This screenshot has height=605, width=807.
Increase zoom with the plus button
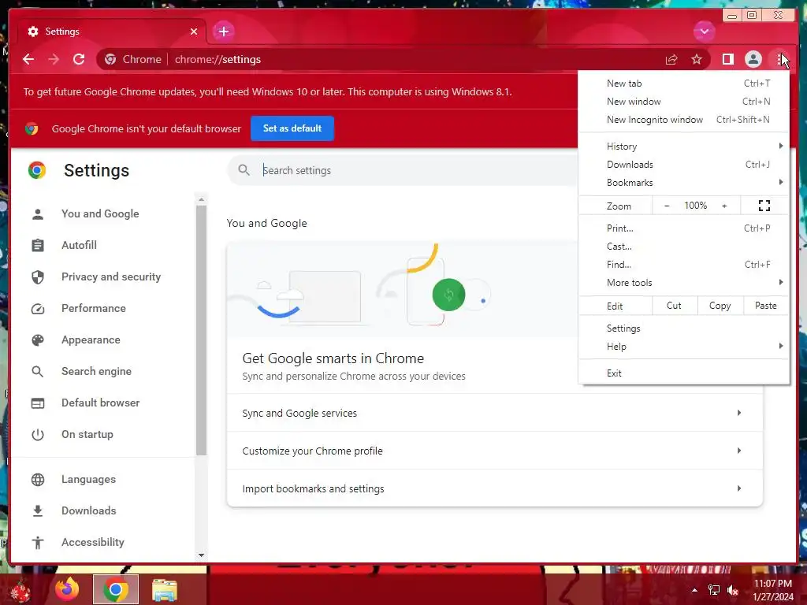pos(724,206)
